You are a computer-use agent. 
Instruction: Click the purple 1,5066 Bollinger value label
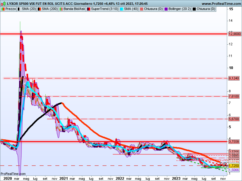point(234,170)
